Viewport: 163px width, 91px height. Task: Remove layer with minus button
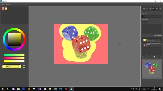click(x=149, y=57)
